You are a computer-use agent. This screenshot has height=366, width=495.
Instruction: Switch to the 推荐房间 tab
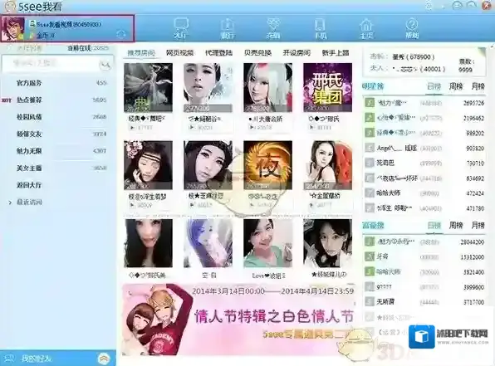pyautogui.click(x=141, y=52)
